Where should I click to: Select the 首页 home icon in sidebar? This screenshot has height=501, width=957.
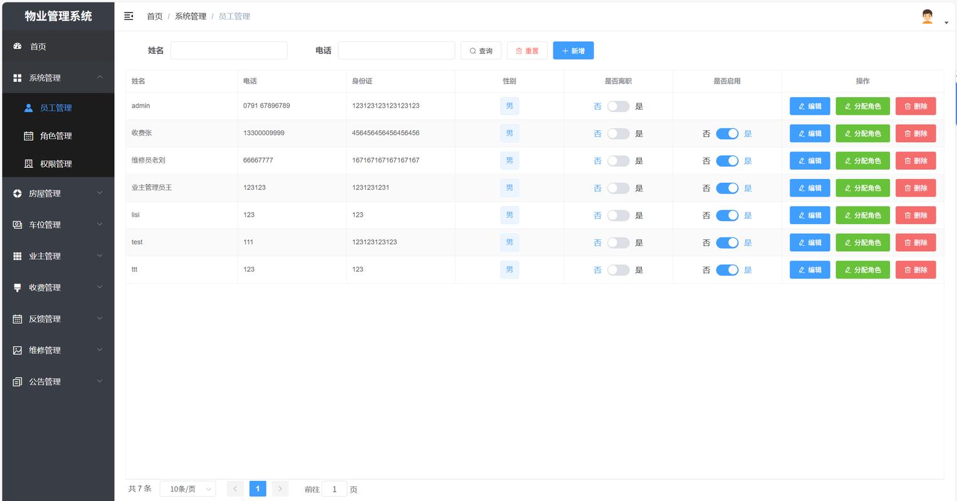16,46
